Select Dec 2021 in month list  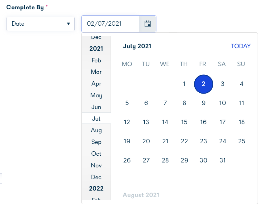(96, 177)
